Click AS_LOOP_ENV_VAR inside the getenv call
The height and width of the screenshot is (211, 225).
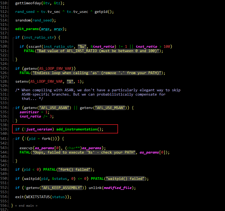[x=55, y=68]
